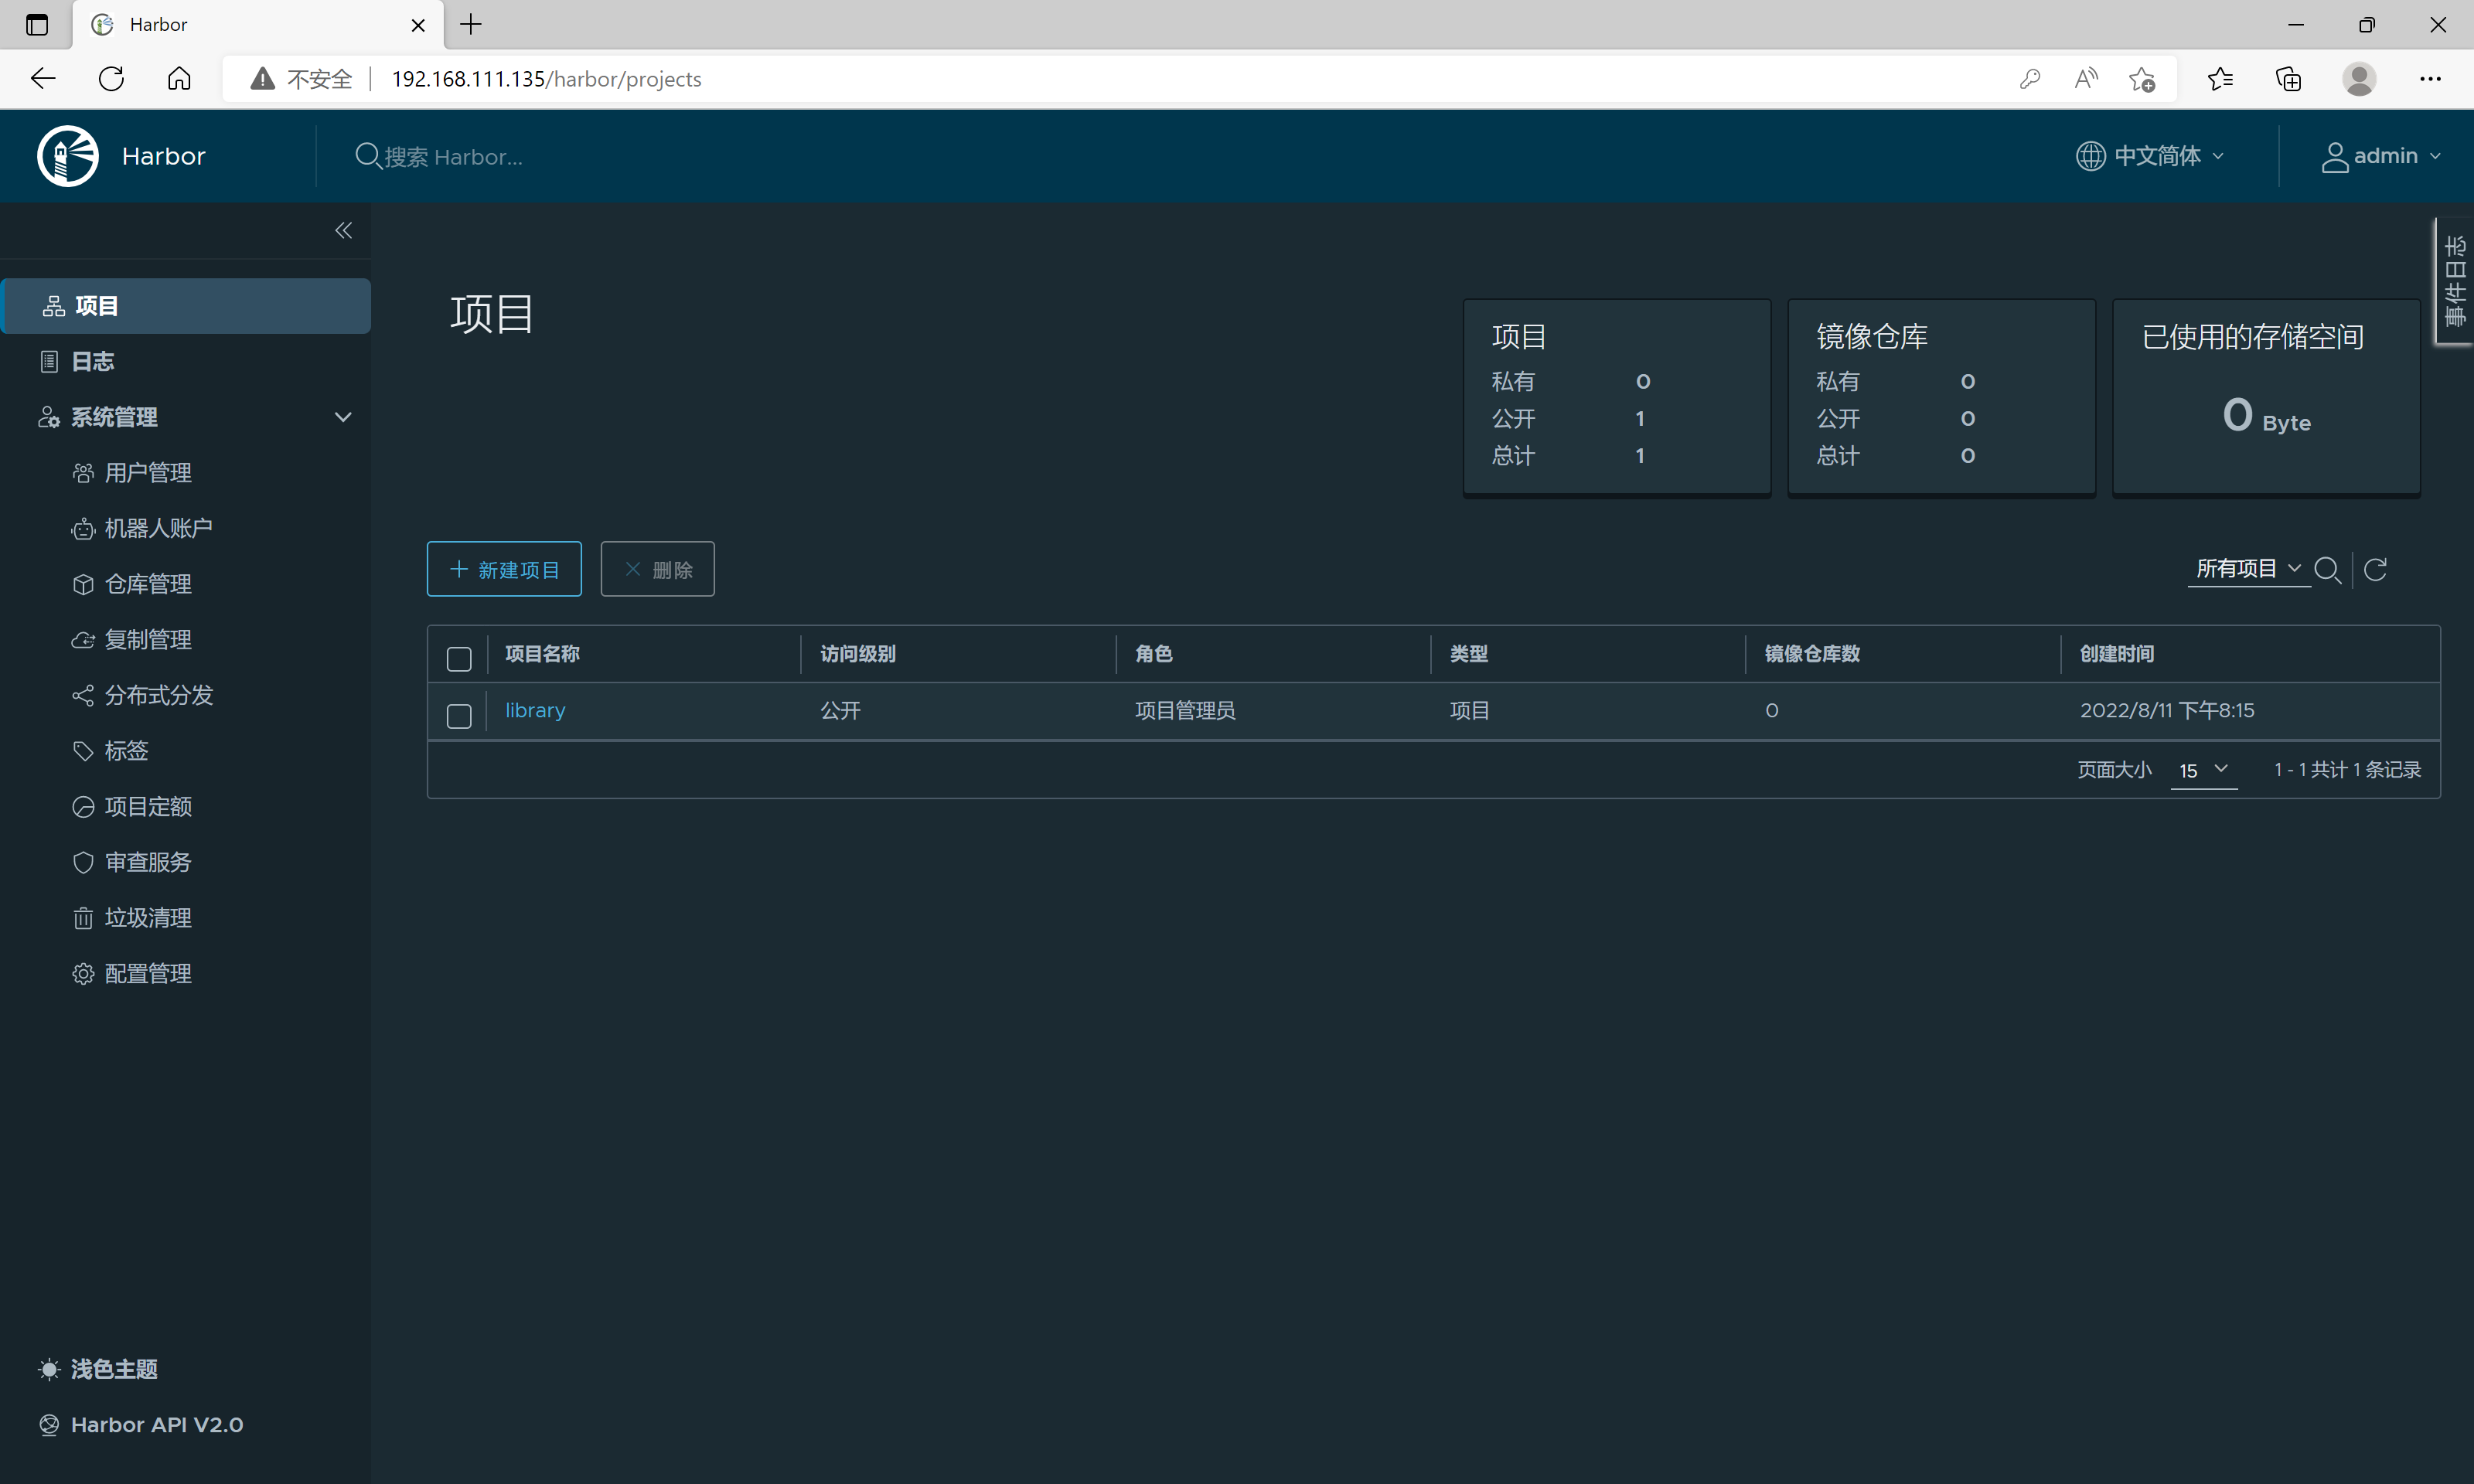Switch to light theme 浅色主题
Screen dimensions: 2474x1484
pyautogui.click(x=98, y=1369)
